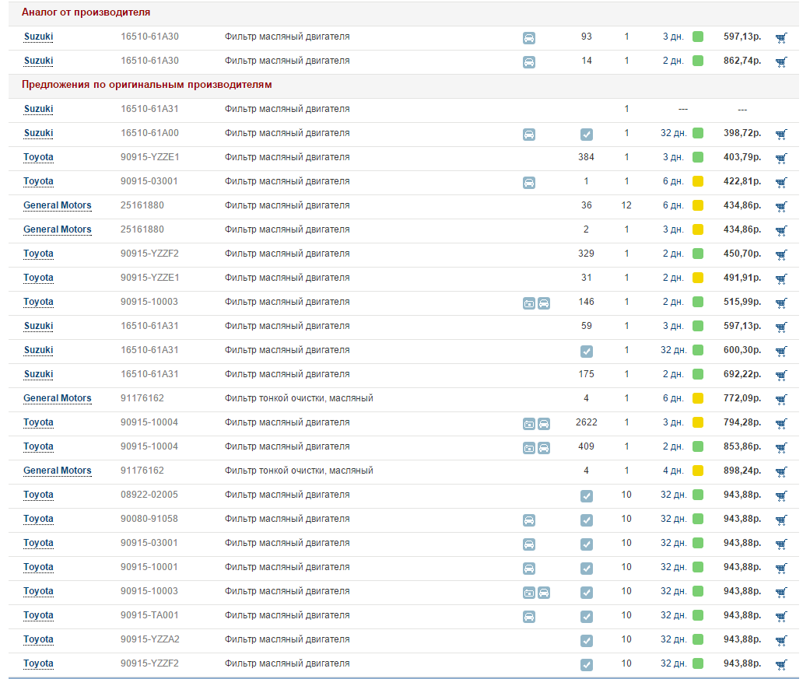810x679 pixels.
Task: Click part number 16510-61A31 in the row without price
Action: pos(149,109)
